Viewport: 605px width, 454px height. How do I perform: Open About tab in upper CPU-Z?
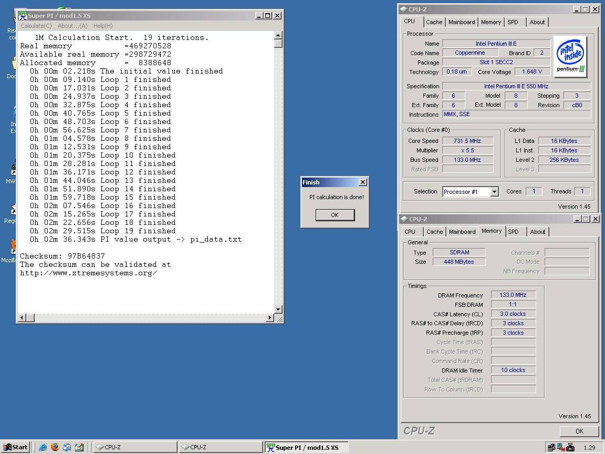(x=537, y=22)
